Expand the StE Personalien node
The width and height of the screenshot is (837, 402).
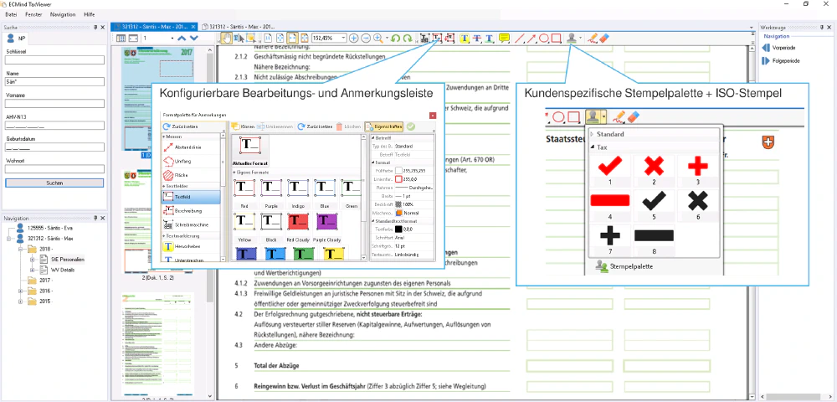(x=32, y=259)
